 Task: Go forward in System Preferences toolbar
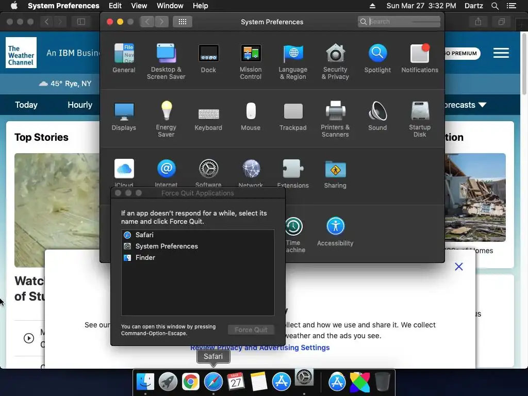coord(162,22)
